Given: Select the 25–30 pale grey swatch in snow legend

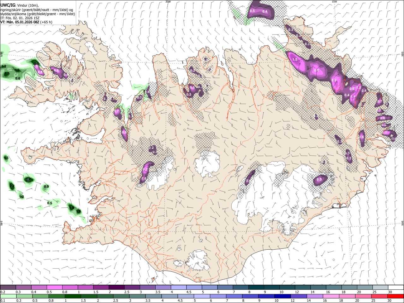Looking at the screenshot, I should tap(380, 288).
